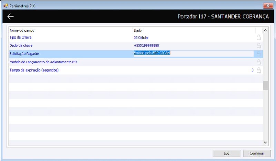Click the vertical scrollbar thumb

click(x=265, y=85)
